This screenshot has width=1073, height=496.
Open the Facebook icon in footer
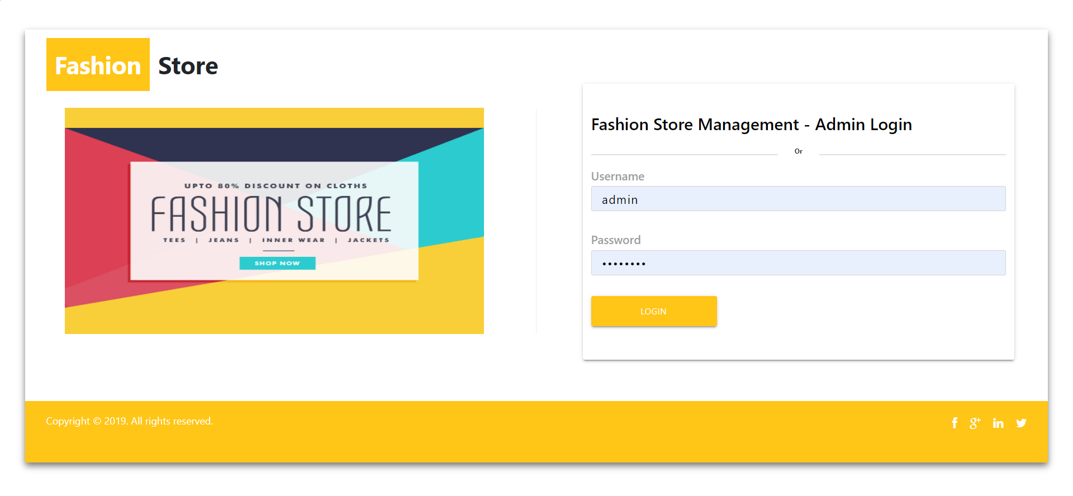(x=955, y=423)
